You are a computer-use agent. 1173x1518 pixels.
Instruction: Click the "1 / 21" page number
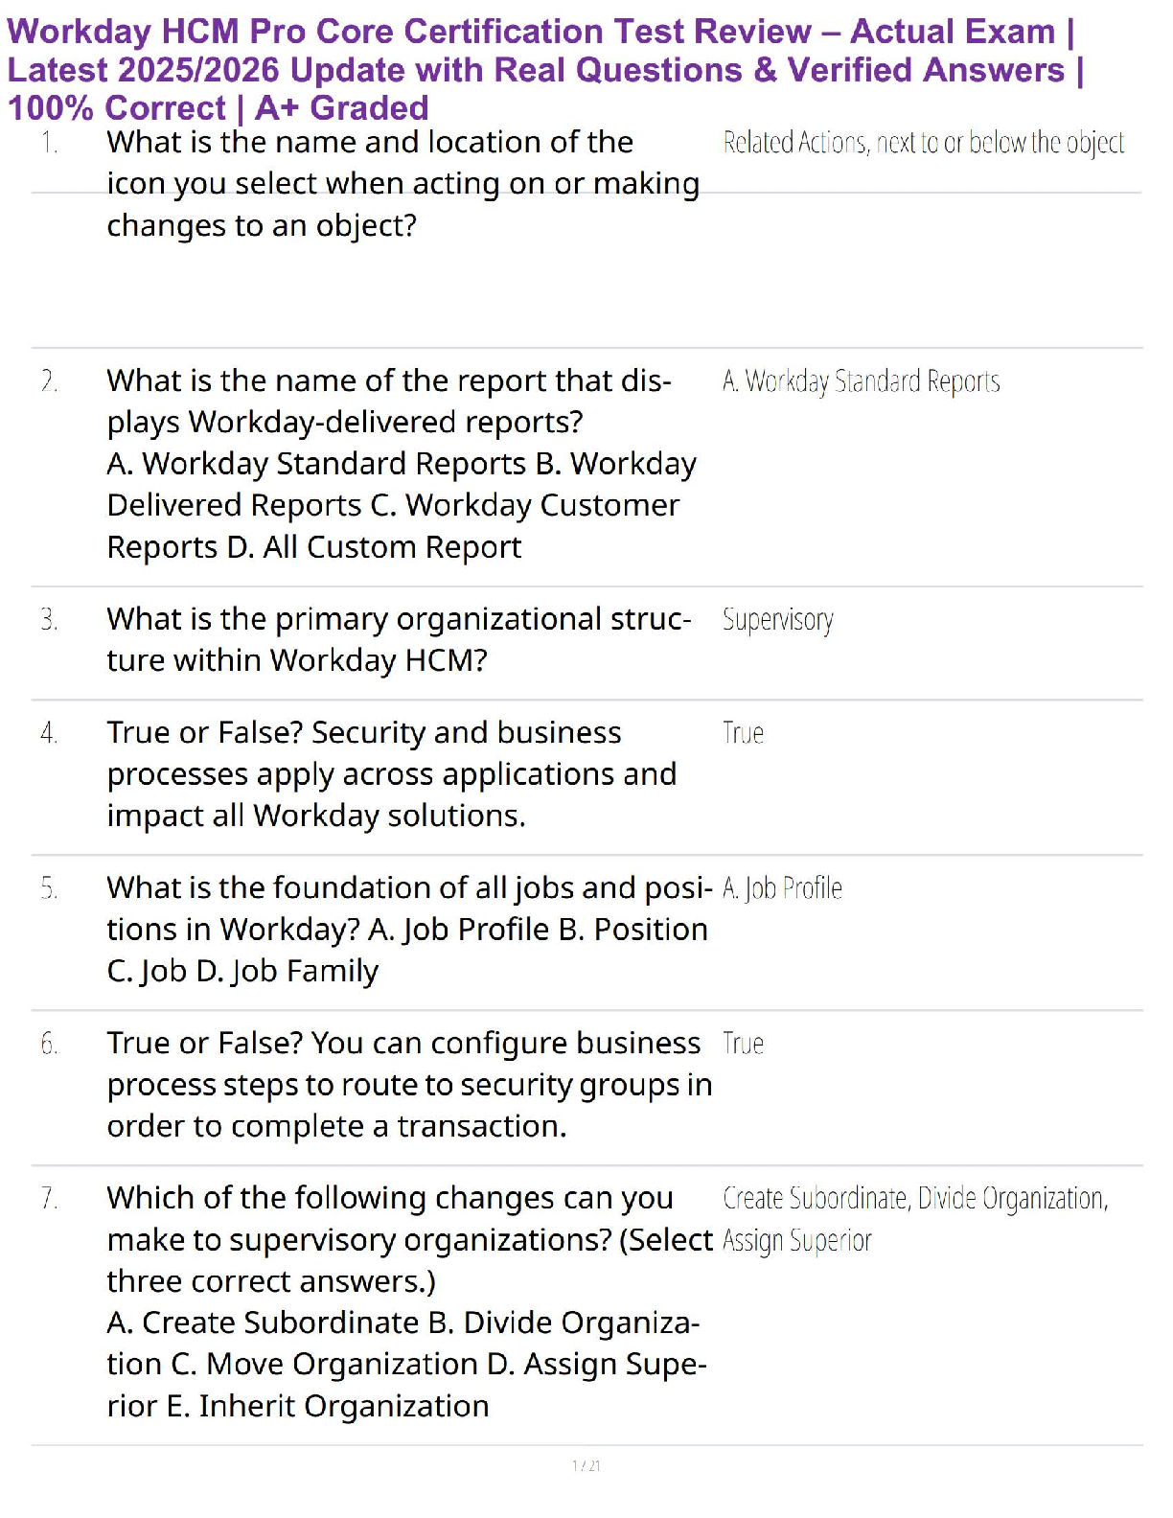[x=586, y=1465]
